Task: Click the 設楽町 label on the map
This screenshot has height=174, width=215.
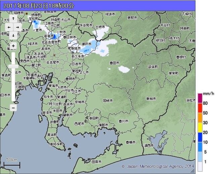Action: [153, 67]
